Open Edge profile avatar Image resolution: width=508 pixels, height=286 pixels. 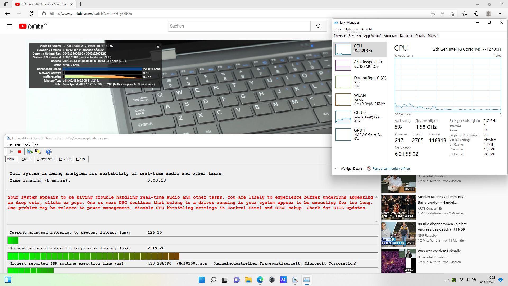pos(488,14)
